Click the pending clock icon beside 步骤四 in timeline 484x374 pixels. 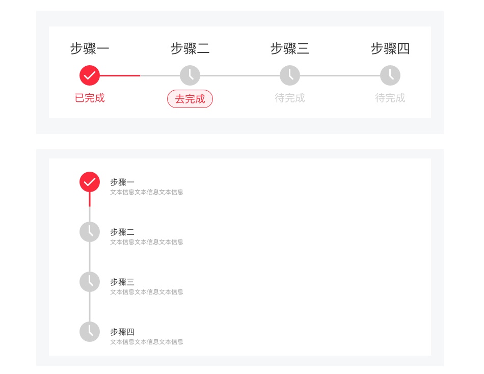[x=90, y=331]
